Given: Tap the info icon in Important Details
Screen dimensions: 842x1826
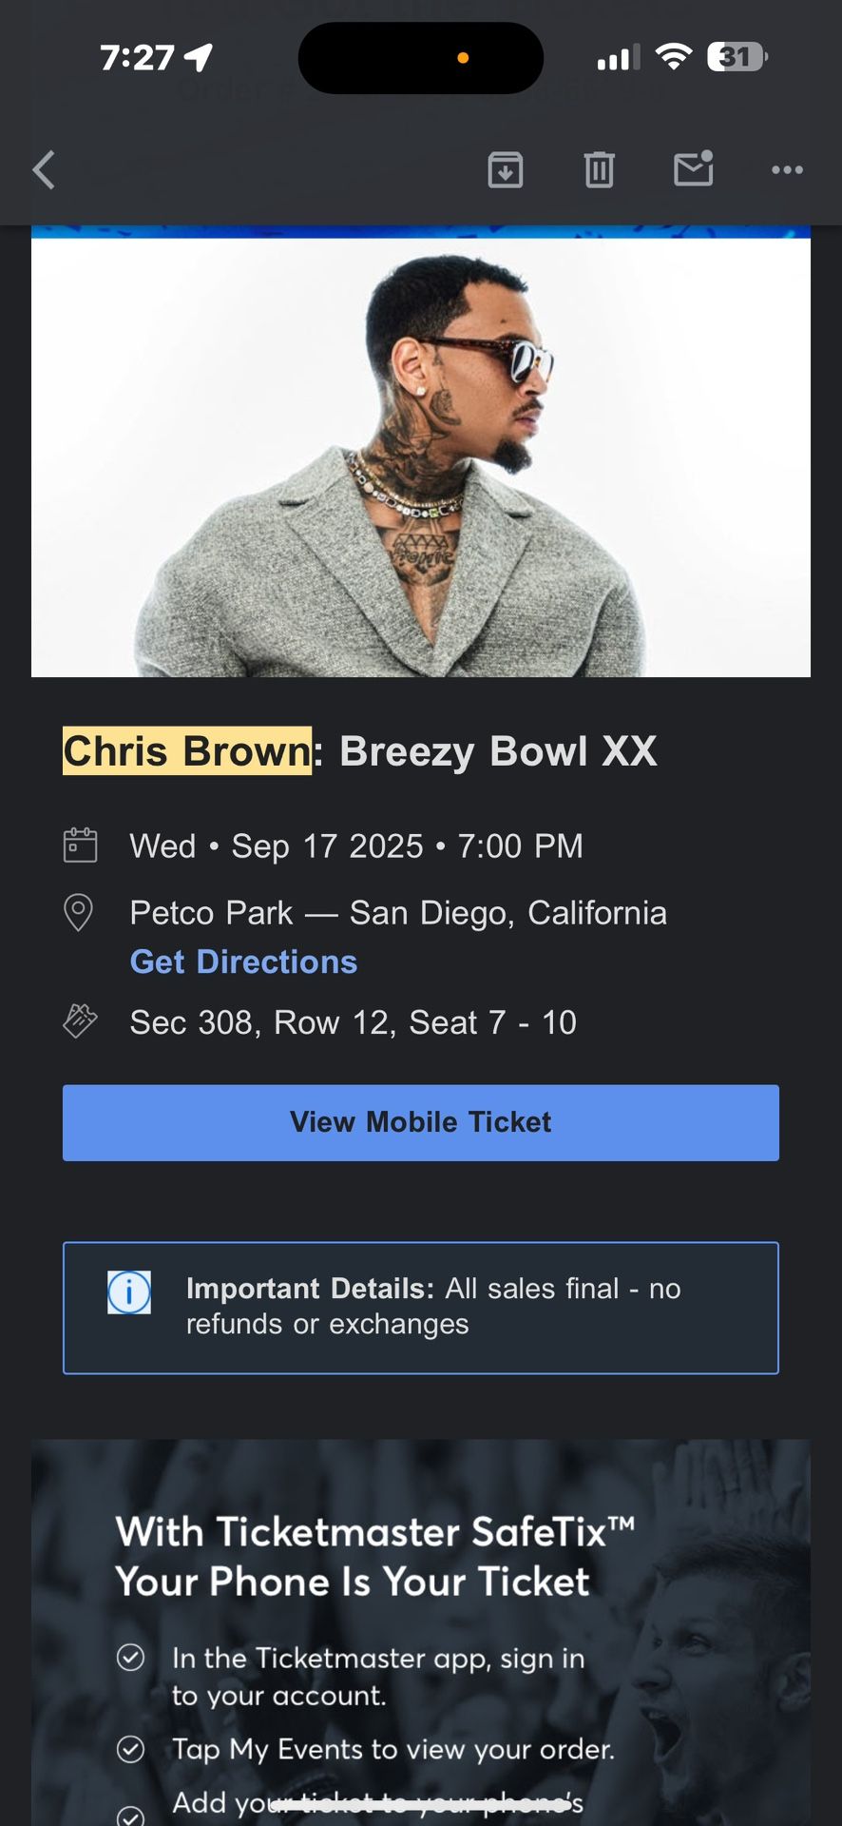Looking at the screenshot, I should click(x=129, y=1292).
